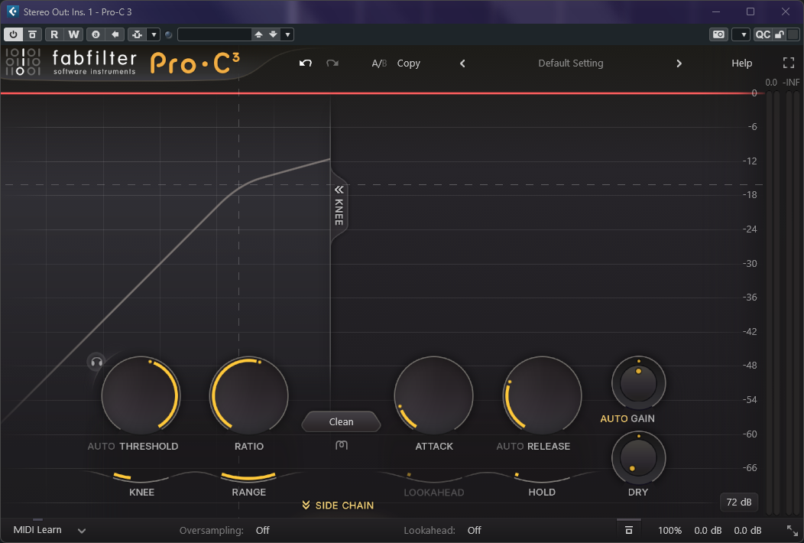Open the Clean compression style selector

(341, 421)
